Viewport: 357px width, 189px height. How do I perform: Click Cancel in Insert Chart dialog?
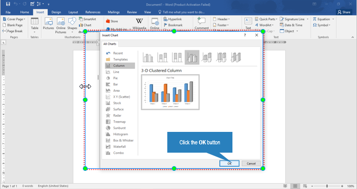tap(251, 164)
